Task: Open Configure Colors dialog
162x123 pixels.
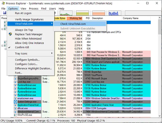Action: [x=26, y=64]
